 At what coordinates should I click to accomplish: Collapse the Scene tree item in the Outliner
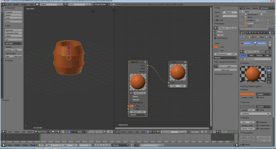tap(240, 12)
